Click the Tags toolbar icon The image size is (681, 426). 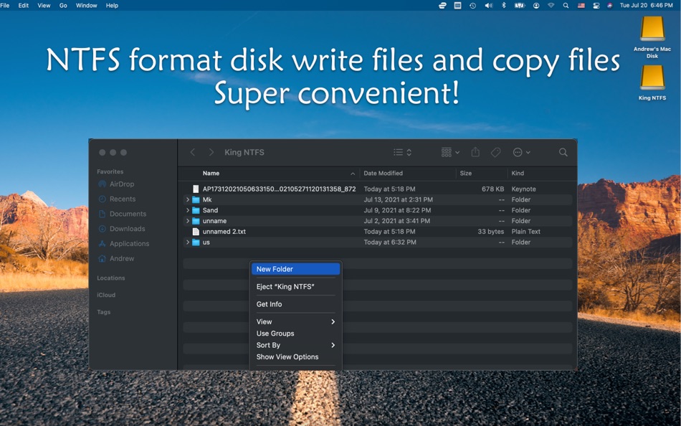[495, 152]
